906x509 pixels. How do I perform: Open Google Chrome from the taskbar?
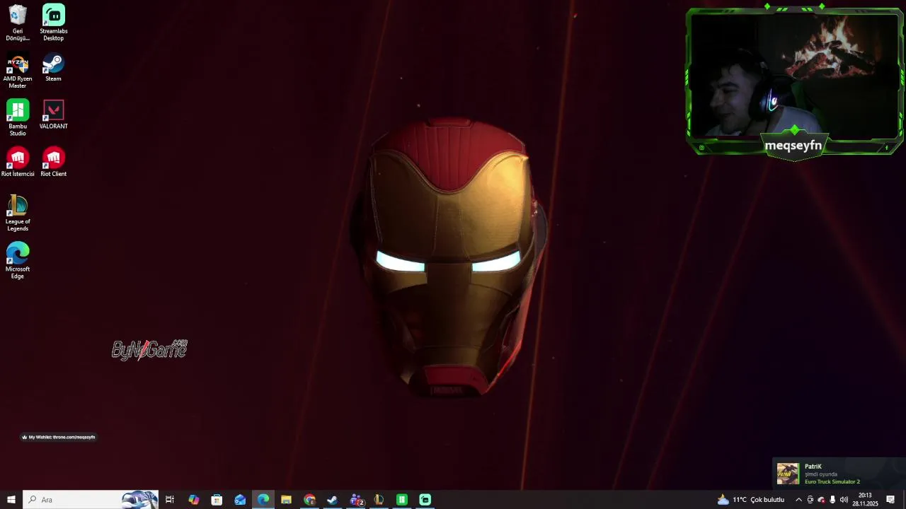tap(309, 500)
